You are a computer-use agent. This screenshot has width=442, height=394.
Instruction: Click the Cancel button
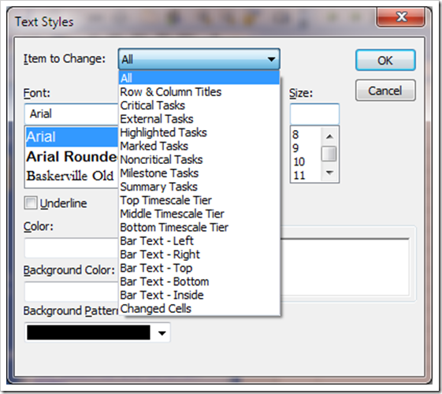pyautogui.click(x=385, y=91)
